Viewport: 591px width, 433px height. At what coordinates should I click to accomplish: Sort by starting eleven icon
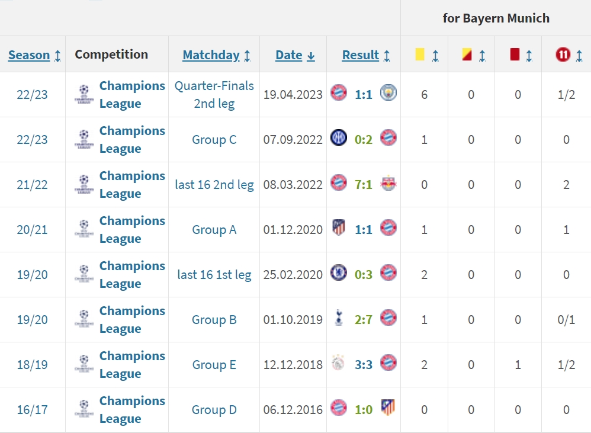point(563,54)
